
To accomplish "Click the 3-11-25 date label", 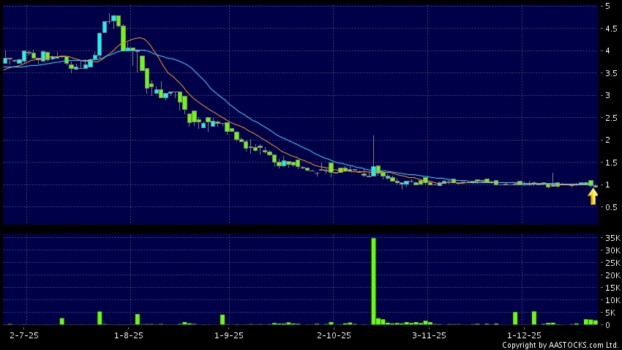I will click(x=429, y=334).
